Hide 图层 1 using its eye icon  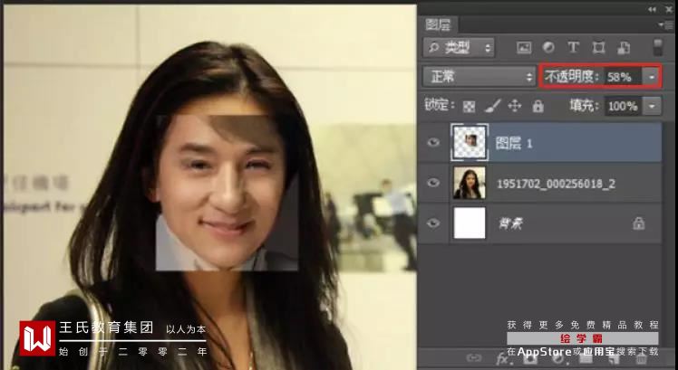433,142
